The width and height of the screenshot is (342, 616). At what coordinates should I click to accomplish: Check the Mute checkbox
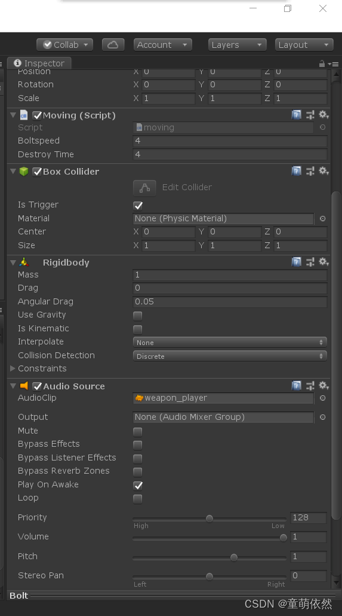[x=138, y=432]
